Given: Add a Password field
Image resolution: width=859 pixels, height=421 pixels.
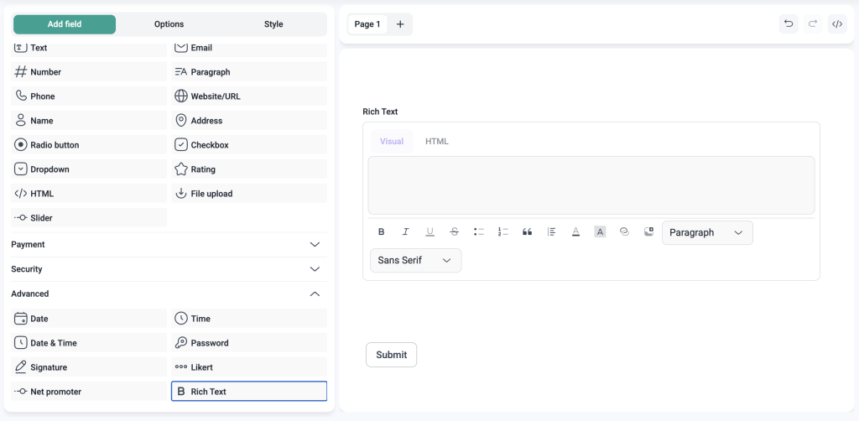Looking at the screenshot, I should [249, 343].
